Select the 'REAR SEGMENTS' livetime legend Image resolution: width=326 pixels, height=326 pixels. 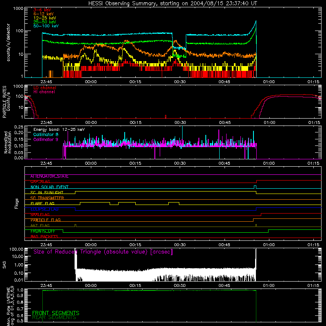(54, 317)
